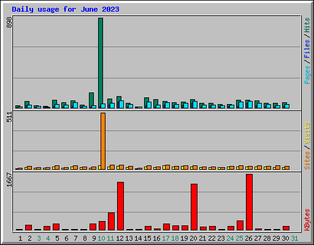Image resolution: width=314 pixels, height=245 pixels.
Task: Click the cyan Pages bar for day 20
Action: coord(195,105)
